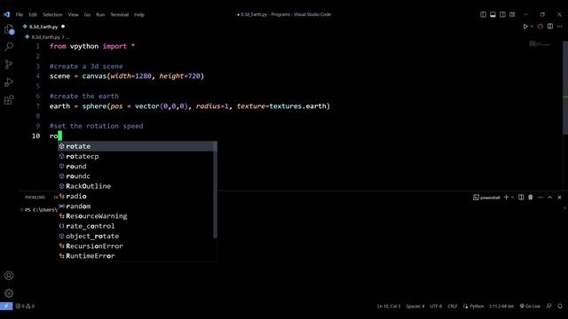Screen dimensions: 568x319
Task: Switch to the PROBLEMS panel tab
Action: (x=35, y=197)
